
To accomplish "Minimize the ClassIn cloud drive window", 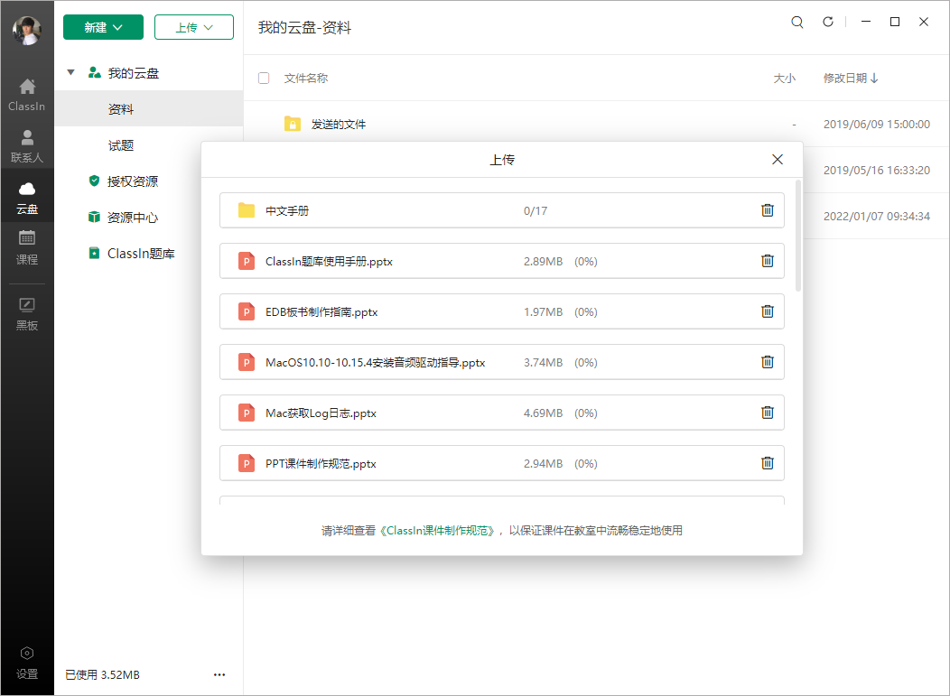I will [866, 22].
